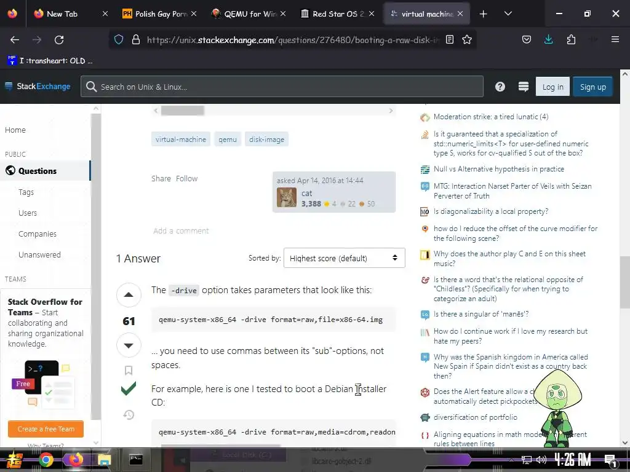Click the Sign up button
Screen dimensions: 630x472
pyautogui.click(x=592, y=87)
